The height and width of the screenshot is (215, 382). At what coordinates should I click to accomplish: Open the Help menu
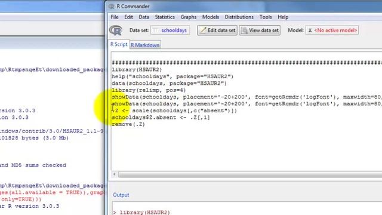[x=283, y=17]
